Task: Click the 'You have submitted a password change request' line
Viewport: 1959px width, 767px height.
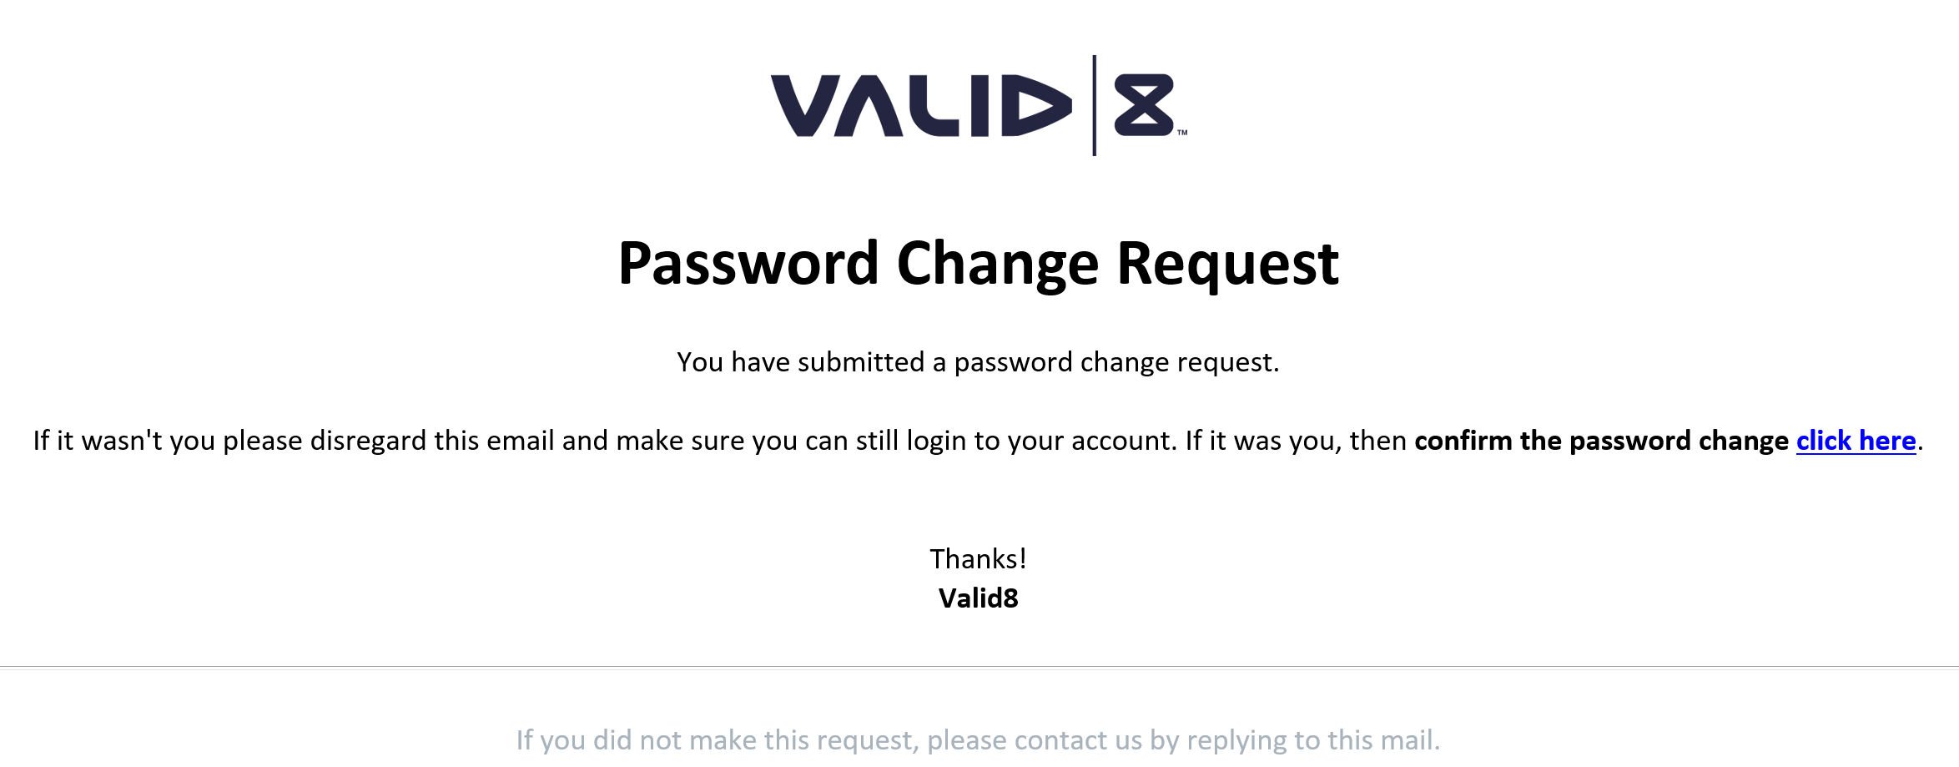Action: pyautogui.click(x=978, y=362)
